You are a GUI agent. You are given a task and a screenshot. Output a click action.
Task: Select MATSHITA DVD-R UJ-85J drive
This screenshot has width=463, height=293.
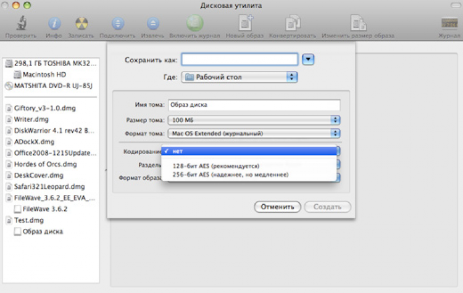pos(49,86)
